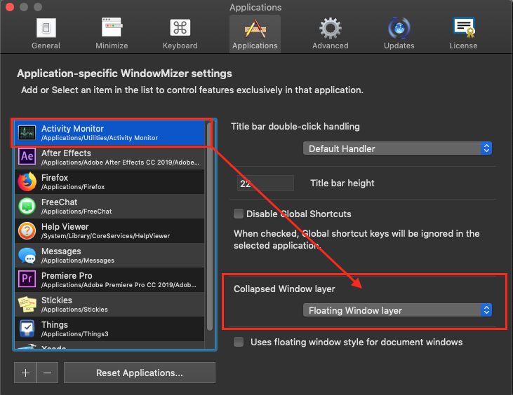Open the Advanced gear icon
Viewport: 513px width, 395px height.
(x=331, y=28)
